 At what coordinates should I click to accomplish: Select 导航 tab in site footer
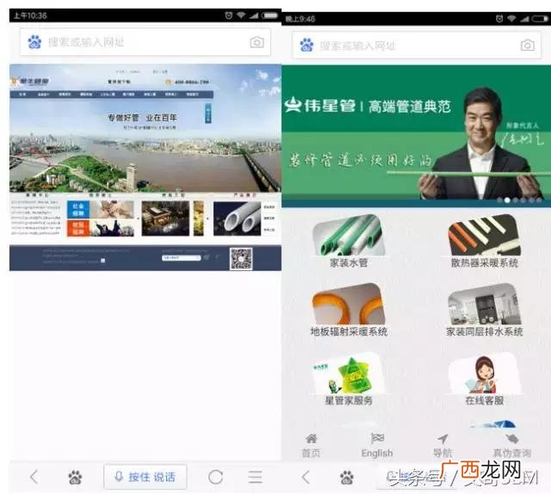pos(443,446)
